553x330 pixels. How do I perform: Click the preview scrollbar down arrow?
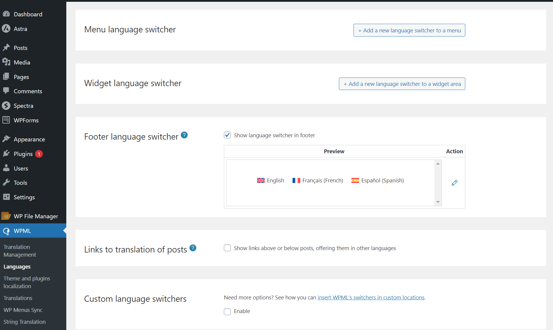point(438,202)
